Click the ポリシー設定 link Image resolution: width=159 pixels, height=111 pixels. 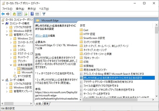pyautogui.click(x=41, y=36)
